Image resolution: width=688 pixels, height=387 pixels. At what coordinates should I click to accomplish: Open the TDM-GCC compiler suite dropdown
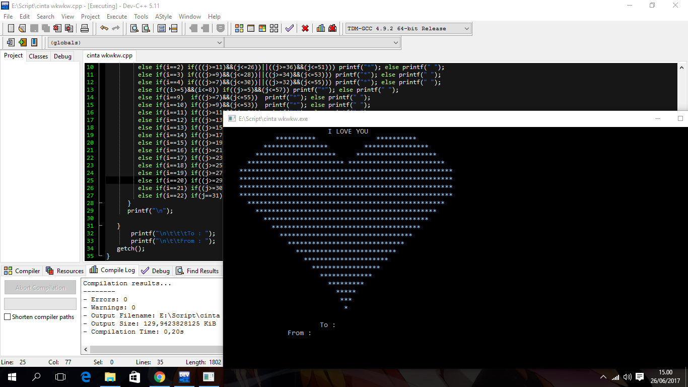pos(466,28)
